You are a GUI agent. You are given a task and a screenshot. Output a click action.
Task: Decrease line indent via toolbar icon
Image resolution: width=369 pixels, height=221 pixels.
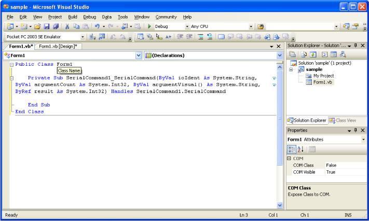point(180,37)
